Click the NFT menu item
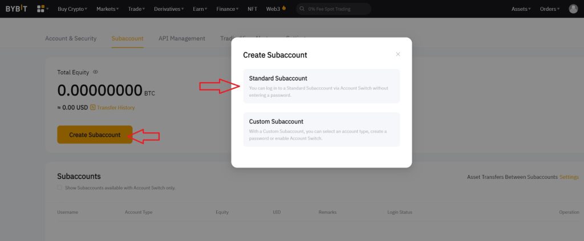This screenshot has height=241, width=584. (252, 9)
